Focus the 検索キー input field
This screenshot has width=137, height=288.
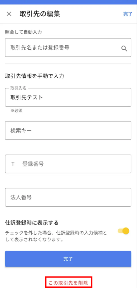click(68, 130)
